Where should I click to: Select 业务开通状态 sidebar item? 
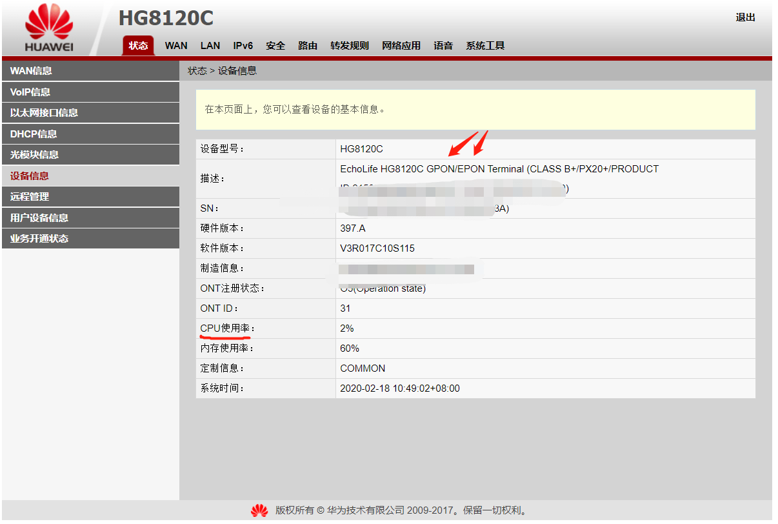coord(90,239)
